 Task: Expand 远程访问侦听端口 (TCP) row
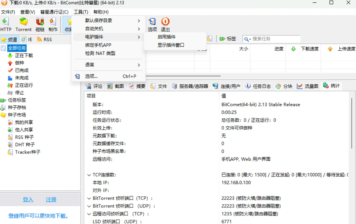click(89, 214)
